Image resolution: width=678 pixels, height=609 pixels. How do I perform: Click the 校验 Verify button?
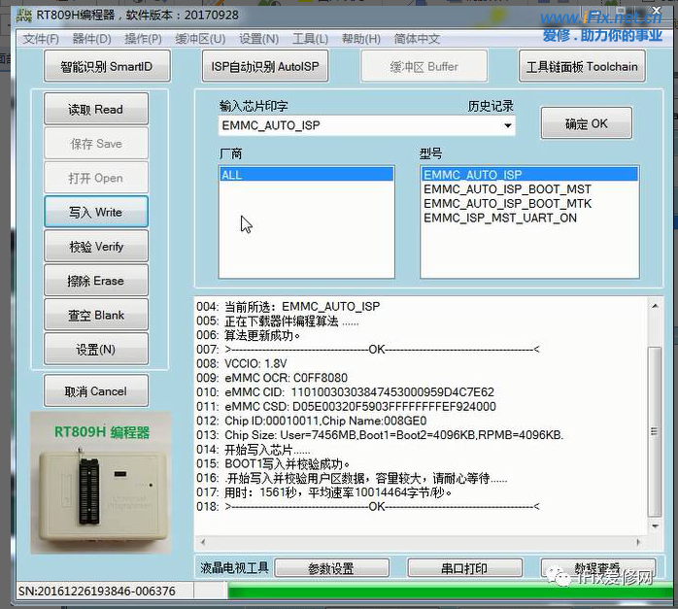96,247
